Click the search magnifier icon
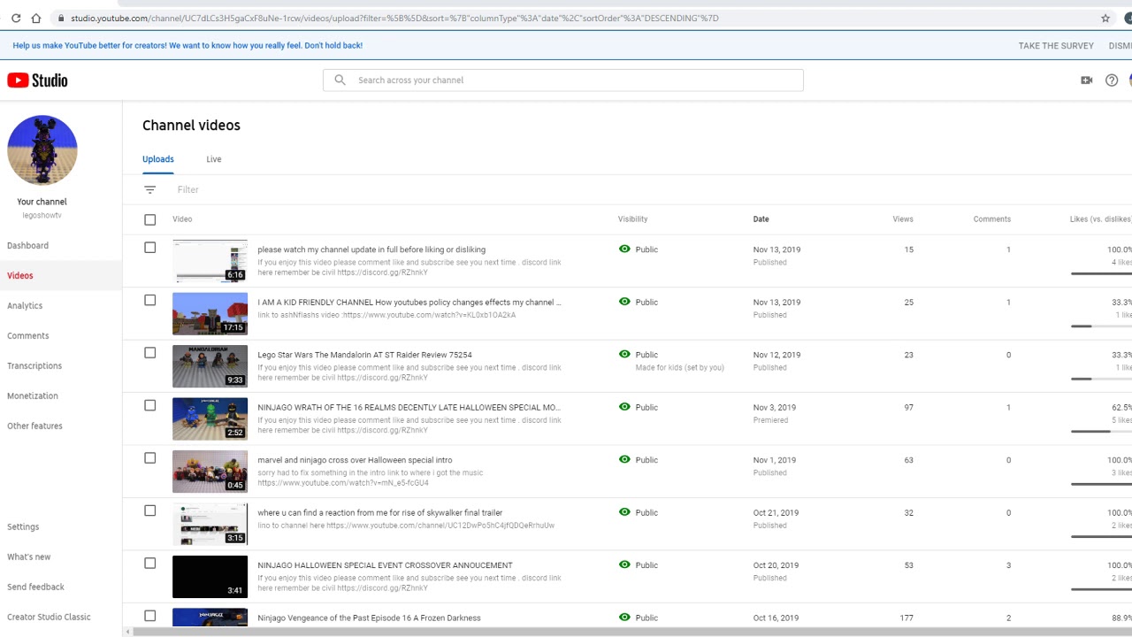This screenshot has width=1132, height=637. [x=340, y=81]
